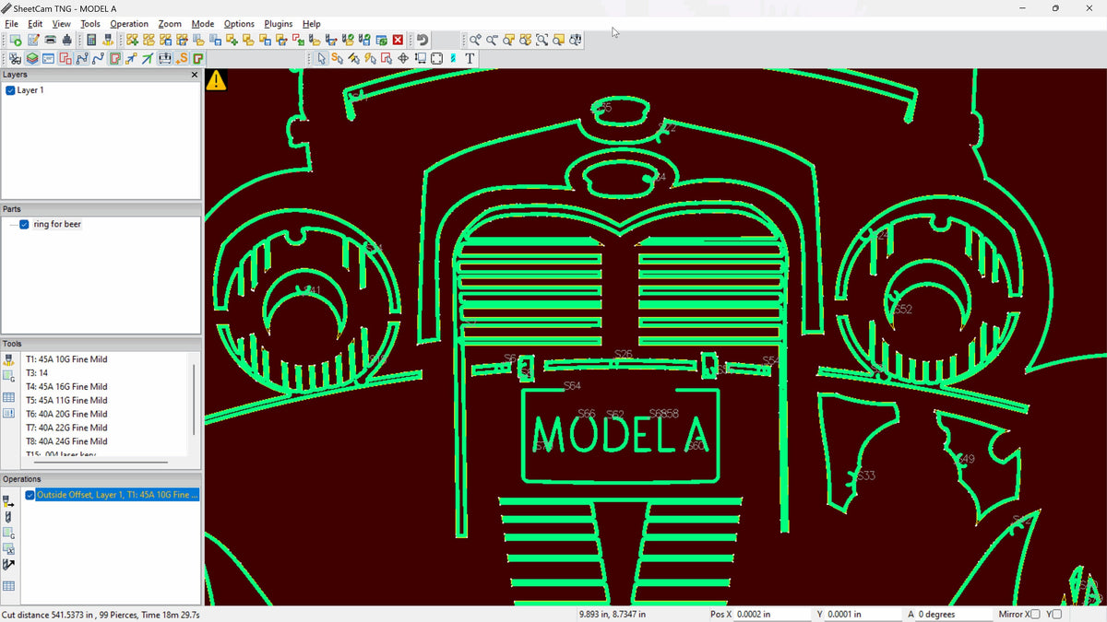Click the zoom-to-fit bracketed magnifier icon

[542, 41]
